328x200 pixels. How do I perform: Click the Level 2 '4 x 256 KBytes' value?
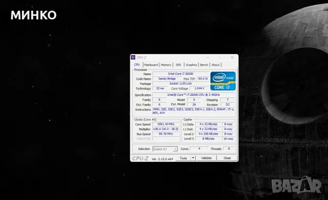pyautogui.click(x=208, y=134)
